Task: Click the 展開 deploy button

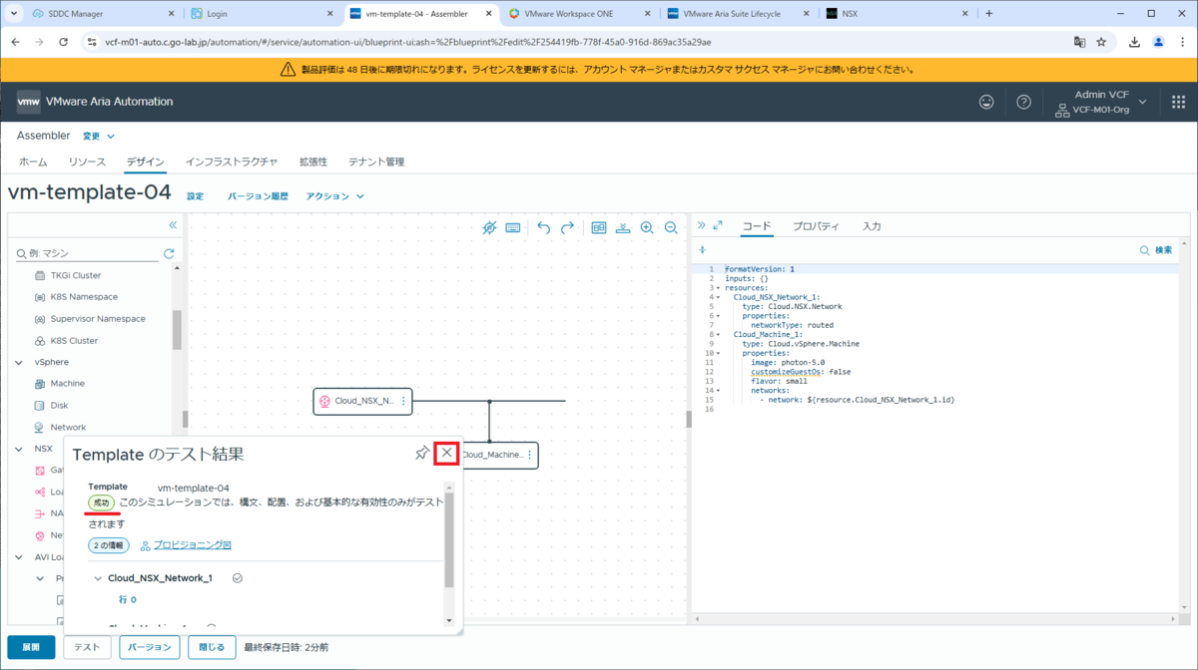Action: click(31, 647)
